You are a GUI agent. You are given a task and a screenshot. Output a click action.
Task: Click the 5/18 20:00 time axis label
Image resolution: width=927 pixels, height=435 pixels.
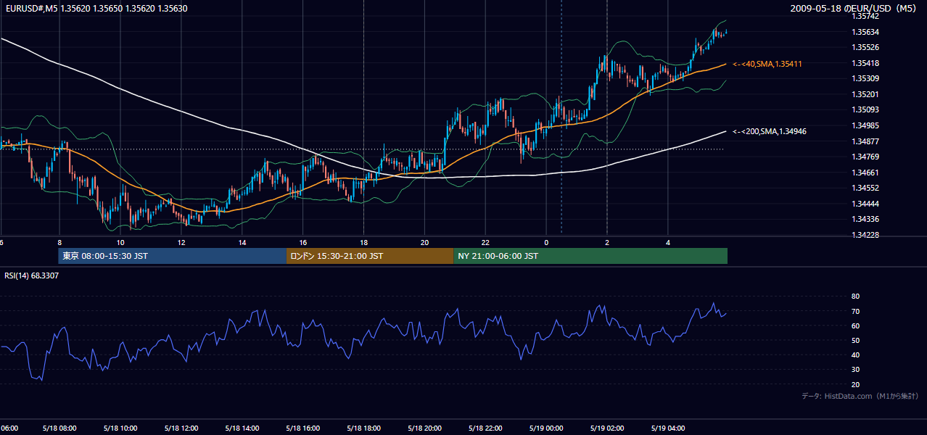[425, 428]
